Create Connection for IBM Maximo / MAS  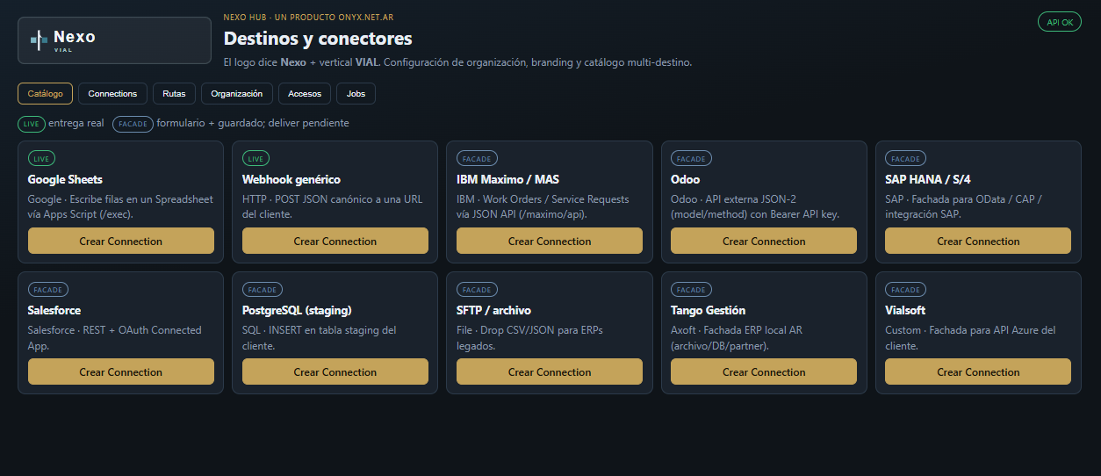coord(550,241)
